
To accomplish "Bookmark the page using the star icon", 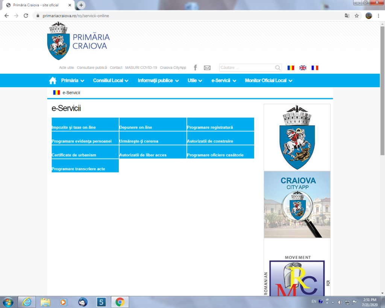I will (x=356, y=16).
